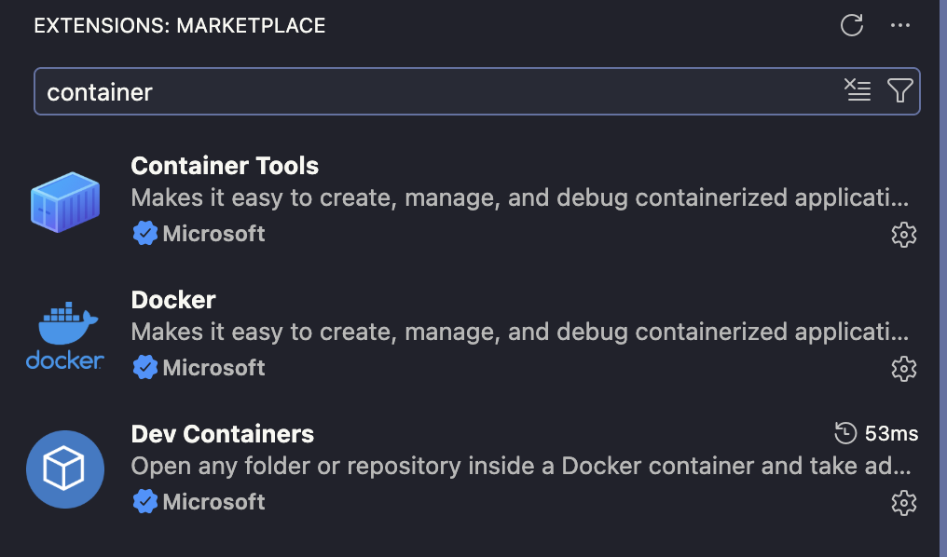The height and width of the screenshot is (557, 947).
Task: Click verified badge beside Docker publisher
Action: click(145, 368)
